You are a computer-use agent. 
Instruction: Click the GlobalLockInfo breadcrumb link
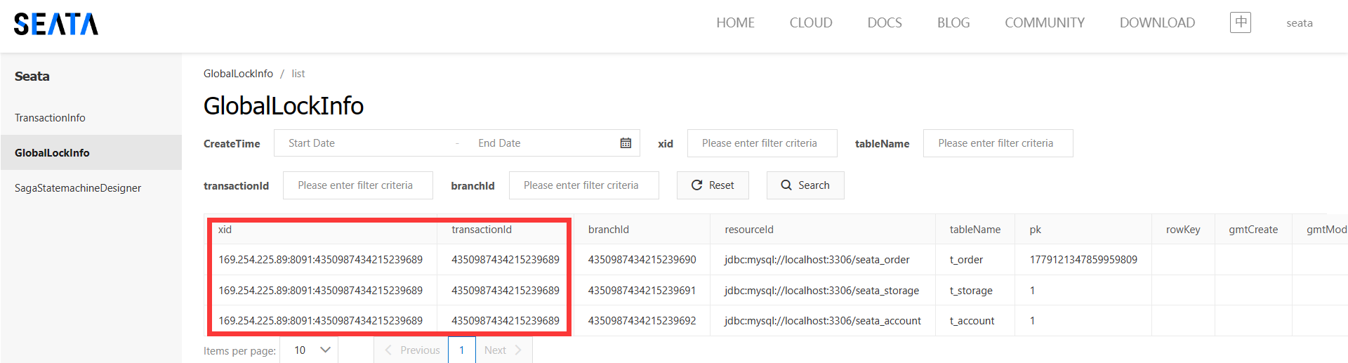[238, 74]
